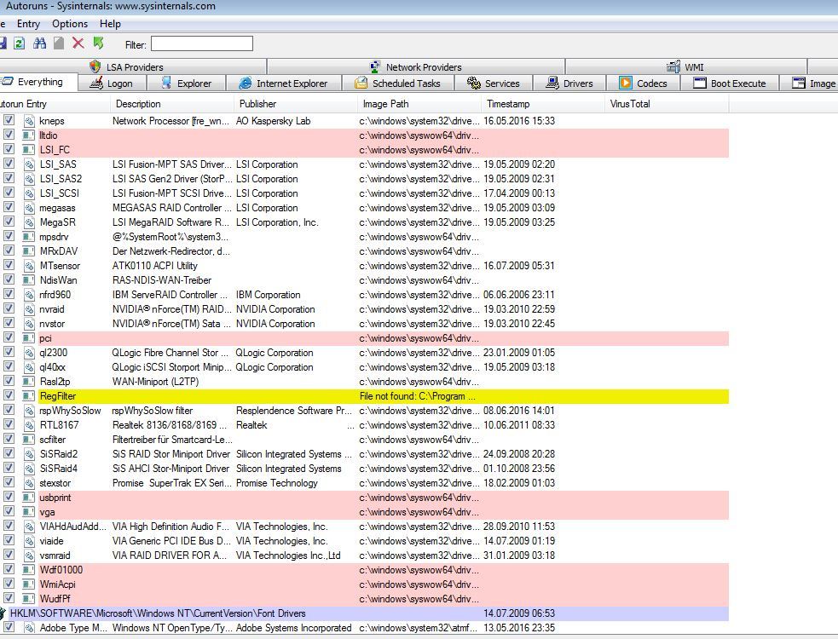Click the green Jump to Entry icon
838x639 pixels.
98,43
